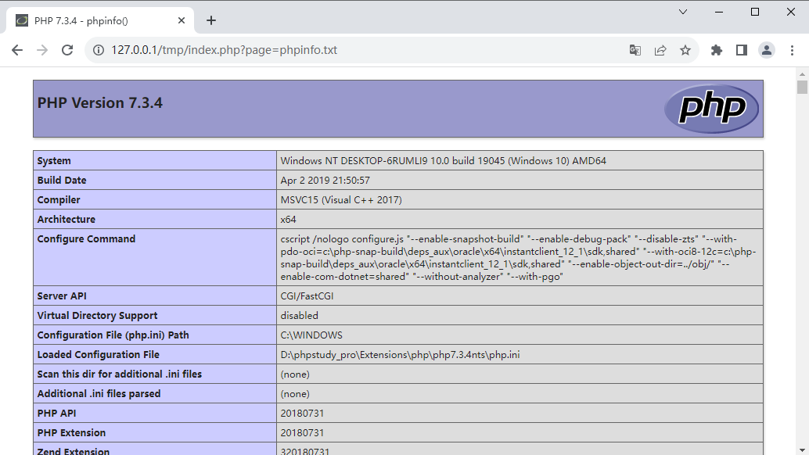Select the x64 architecture value
809x455 pixels.
[289, 220]
